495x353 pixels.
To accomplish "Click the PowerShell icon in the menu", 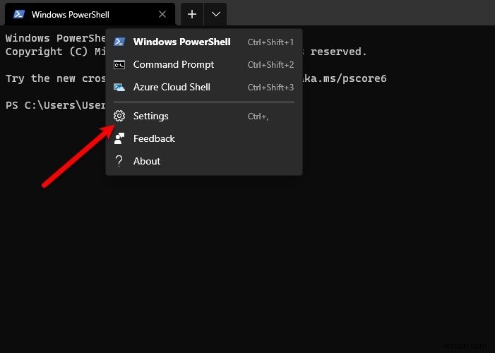I will [119, 42].
